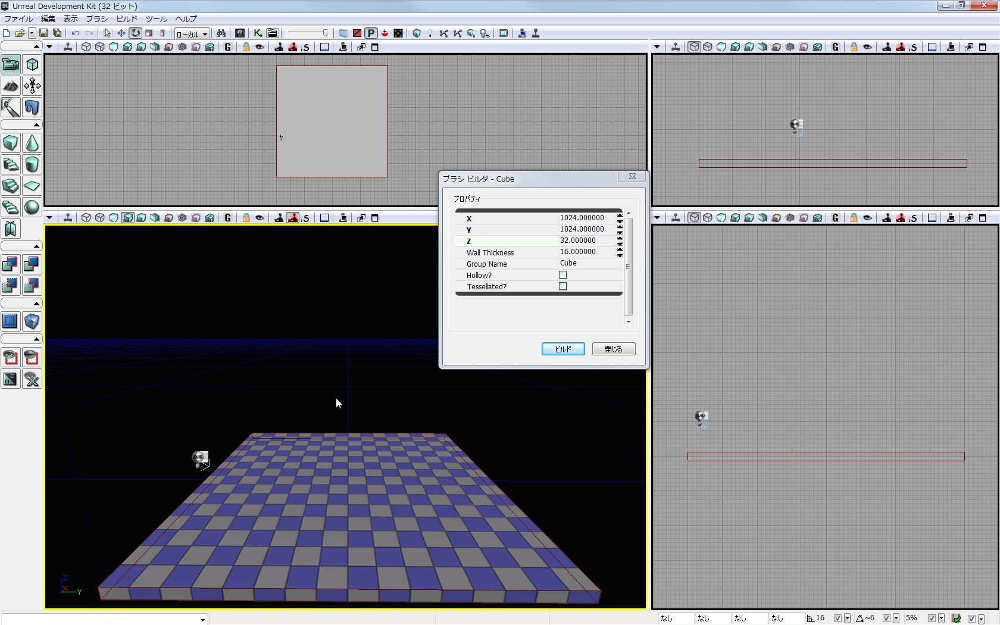Click the CSG Add button icon
Viewport: 1000px width, 625px height.
coord(11,264)
